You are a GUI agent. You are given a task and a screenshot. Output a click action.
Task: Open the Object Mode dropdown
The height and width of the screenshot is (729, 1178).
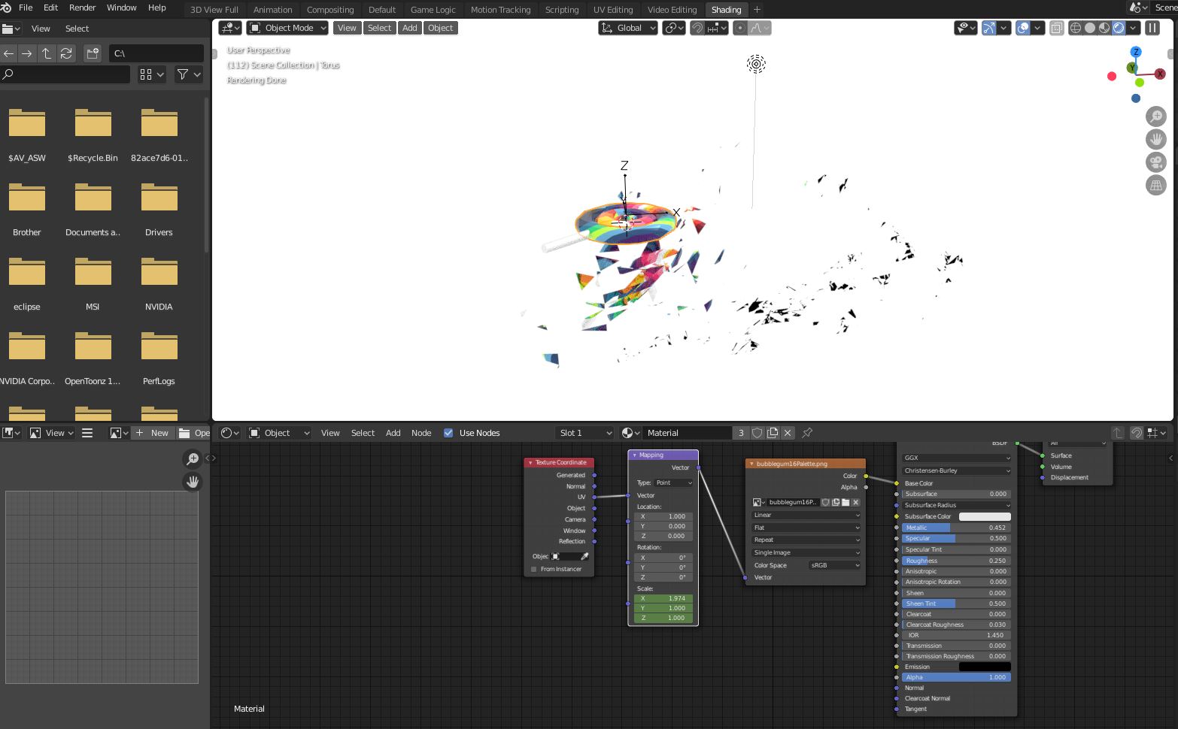point(288,28)
